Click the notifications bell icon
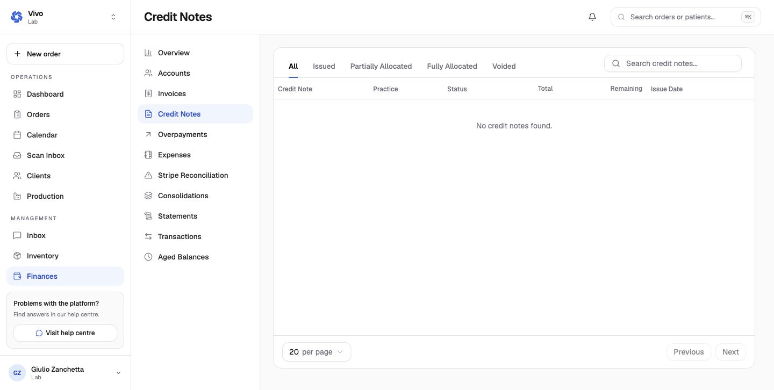This screenshot has width=774, height=390. (592, 17)
